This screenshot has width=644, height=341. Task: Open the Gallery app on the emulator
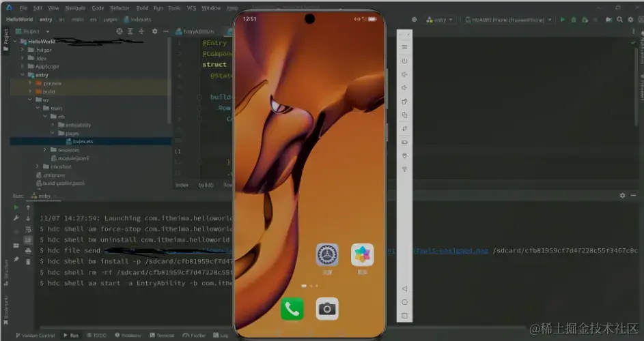(x=362, y=255)
